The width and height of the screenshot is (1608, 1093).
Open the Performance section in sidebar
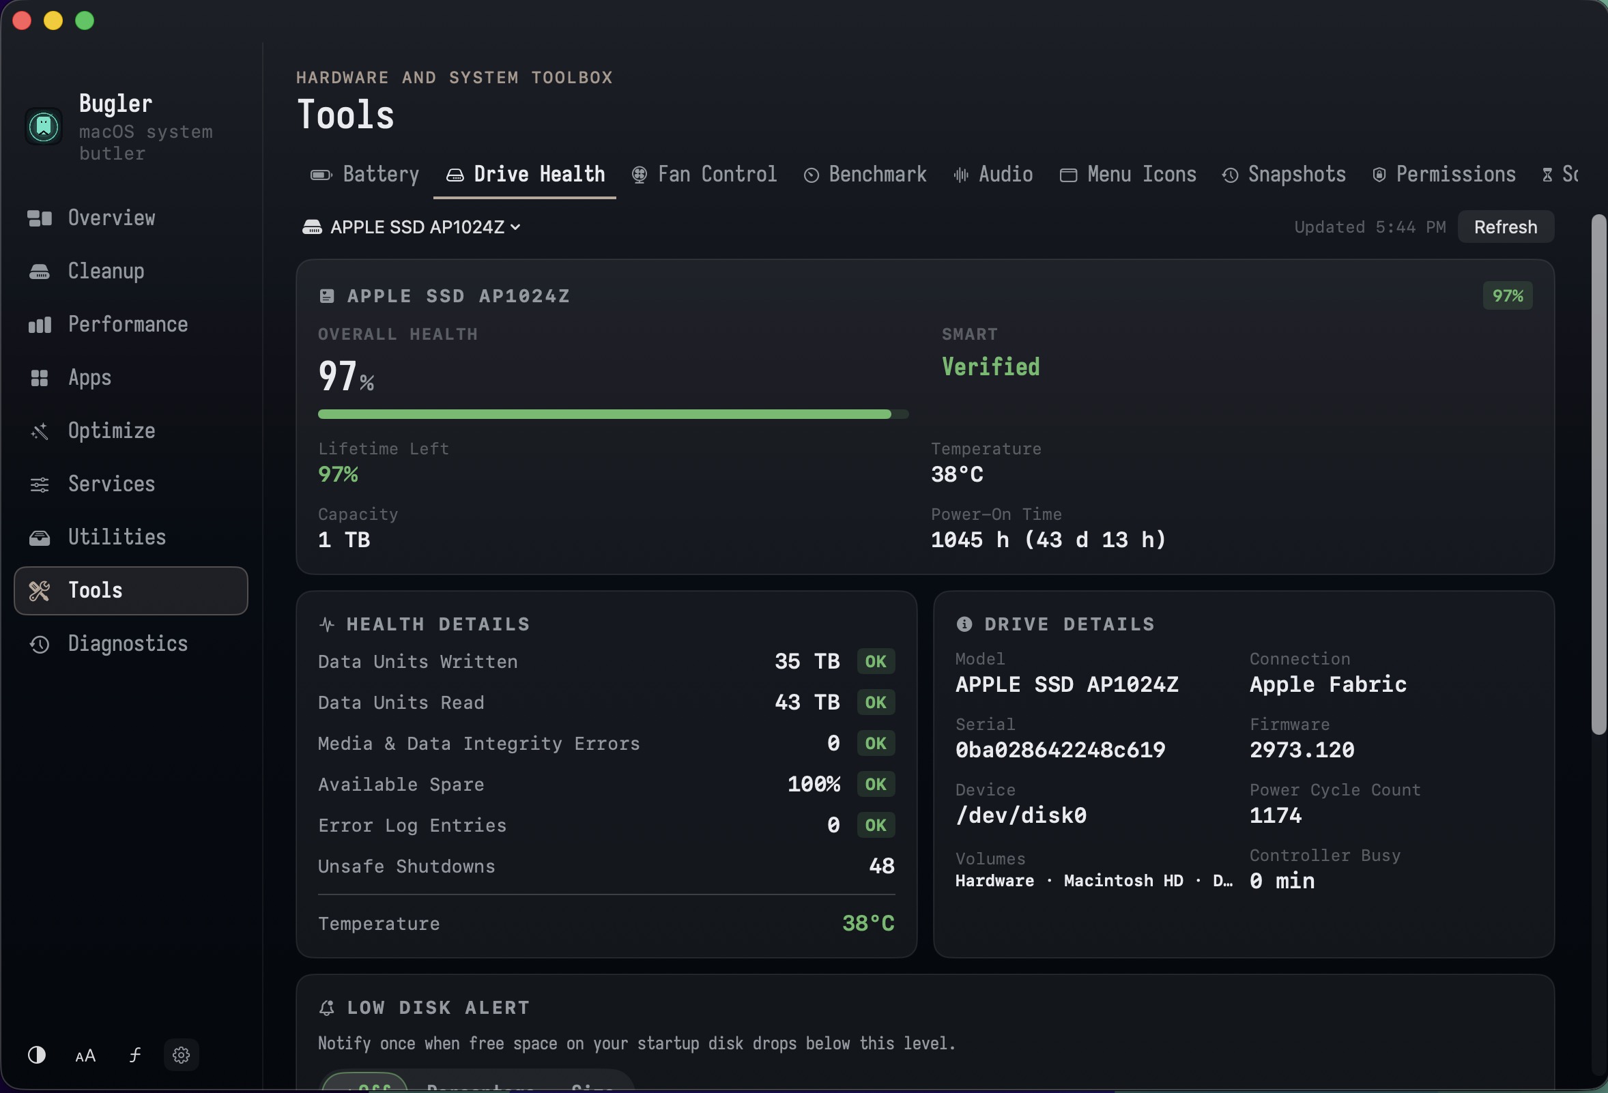click(x=131, y=325)
